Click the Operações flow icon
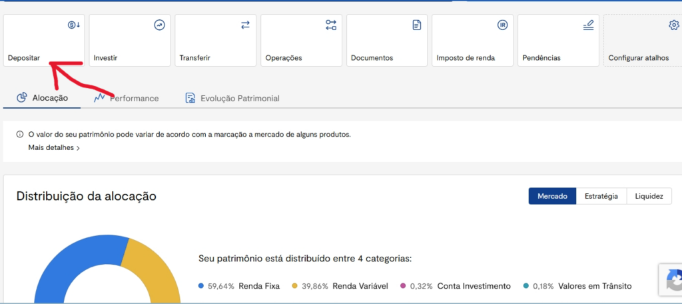 [331, 25]
